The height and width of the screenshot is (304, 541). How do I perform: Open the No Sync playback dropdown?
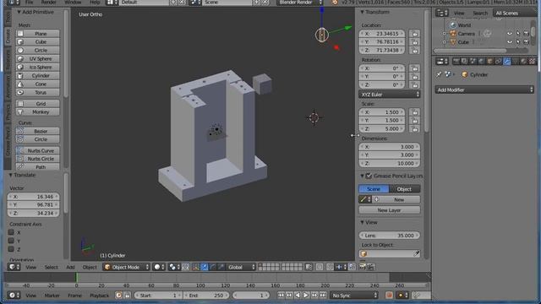[x=354, y=296]
